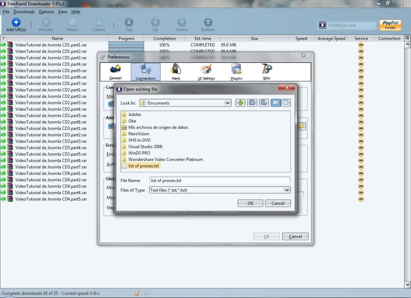Click the clipboard monitoring status bar icon
Screen dimensions: 411x298
(136, 293)
